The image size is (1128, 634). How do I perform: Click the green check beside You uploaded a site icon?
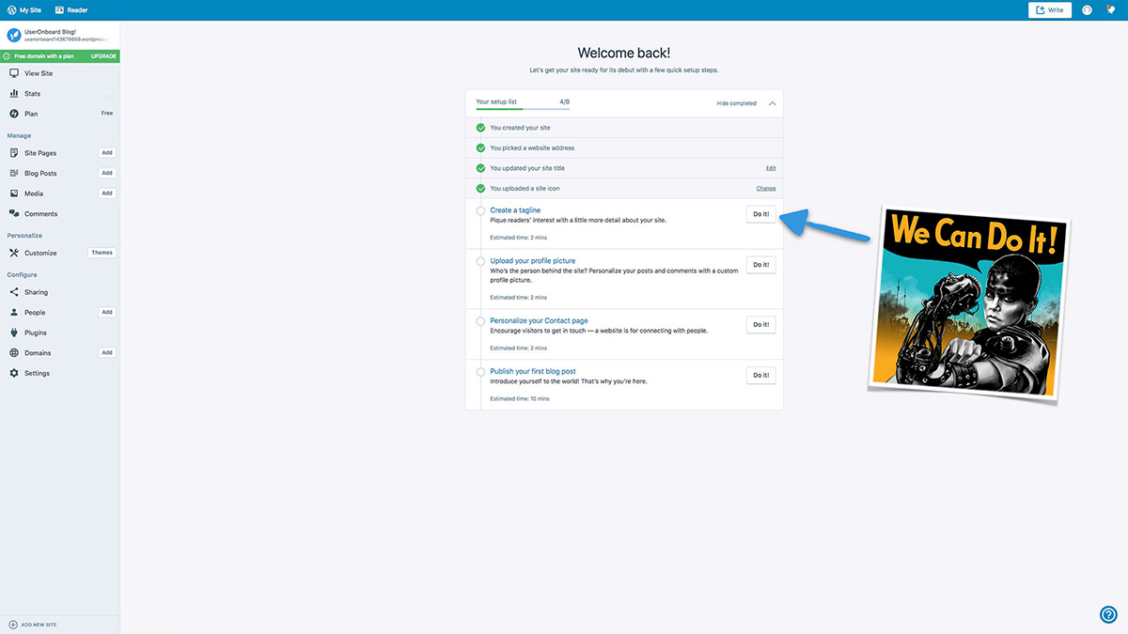pyautogui.click(x=480, y=189)
